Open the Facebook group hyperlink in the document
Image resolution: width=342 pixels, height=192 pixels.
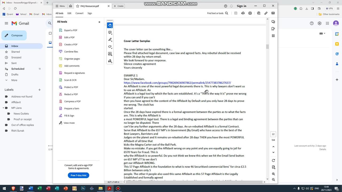(177, 83)
